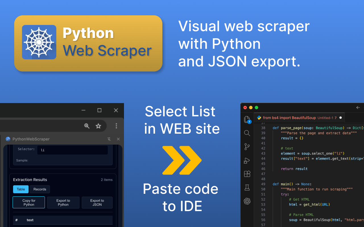The height and width of the screenshot is (227, 364).
Task: Click the 'result = {}' code line
Action: 292,138
